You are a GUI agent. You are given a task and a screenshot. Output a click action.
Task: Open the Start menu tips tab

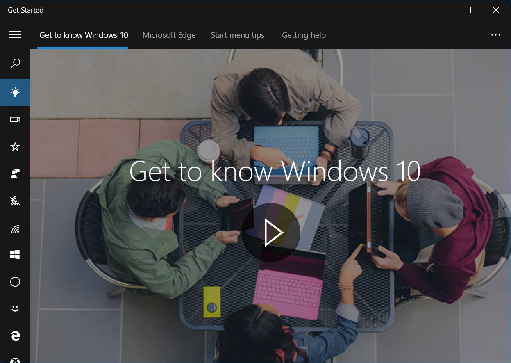click(238, 35)
